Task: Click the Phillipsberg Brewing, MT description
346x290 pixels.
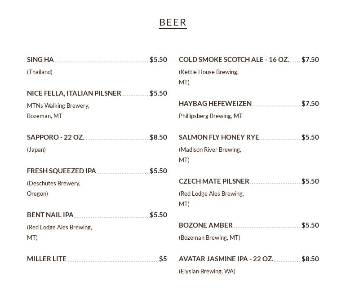Action: [x=211, y=116]
